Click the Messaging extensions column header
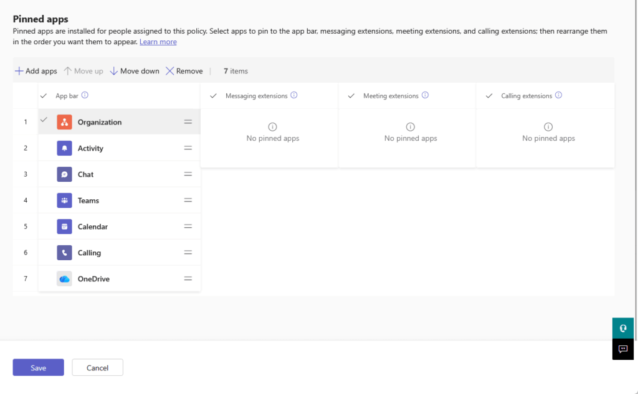 pyautogui.click(x=256, y=96)
